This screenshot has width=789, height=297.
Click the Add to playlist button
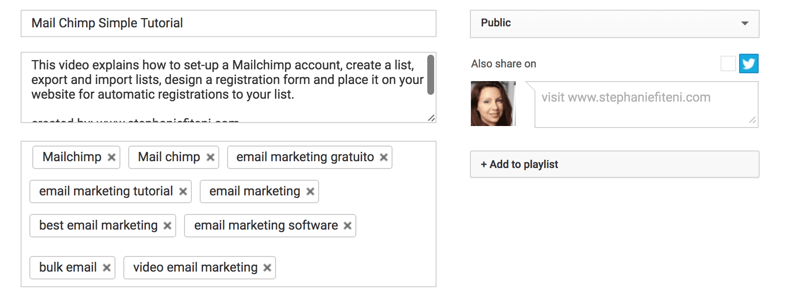pos(615,164)
